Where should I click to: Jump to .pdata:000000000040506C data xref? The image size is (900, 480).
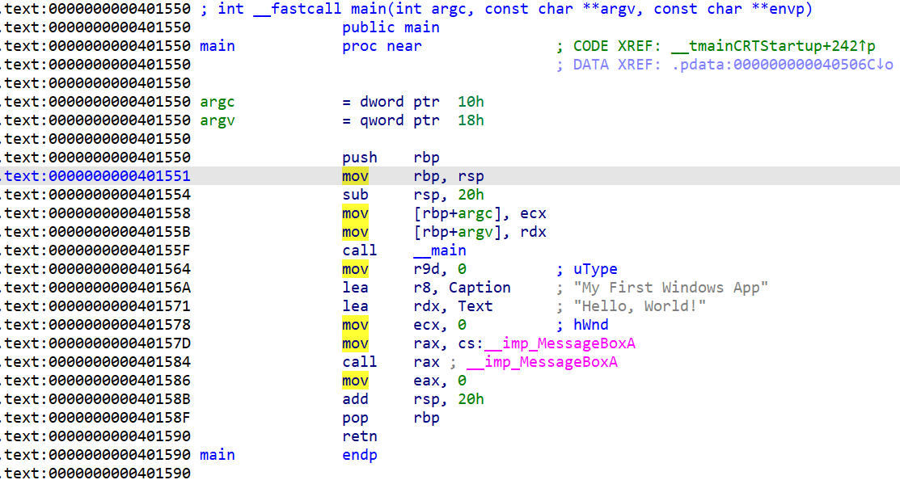pos(782,65)
